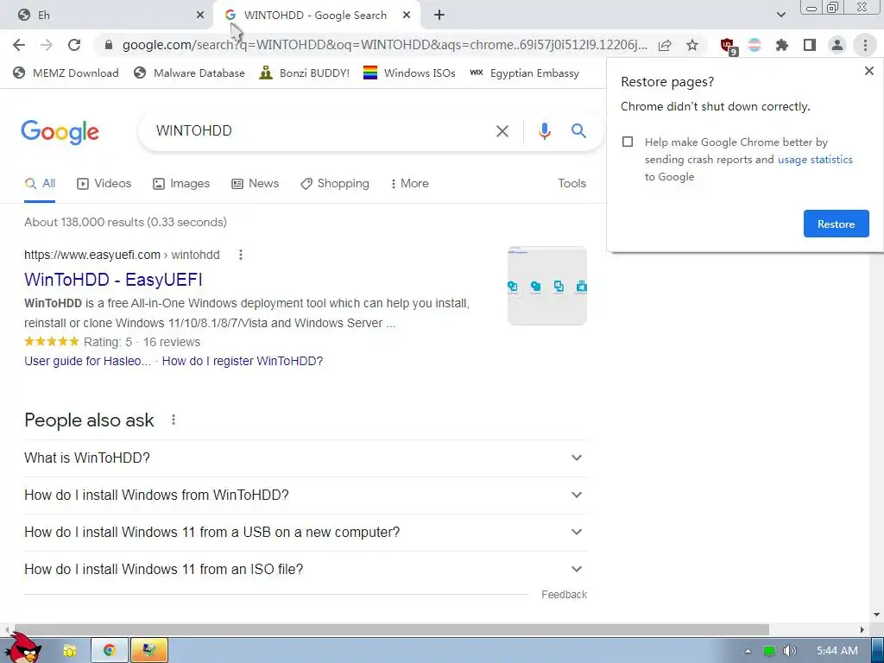Expand How do I install Windows from WinToHDD

305,495
